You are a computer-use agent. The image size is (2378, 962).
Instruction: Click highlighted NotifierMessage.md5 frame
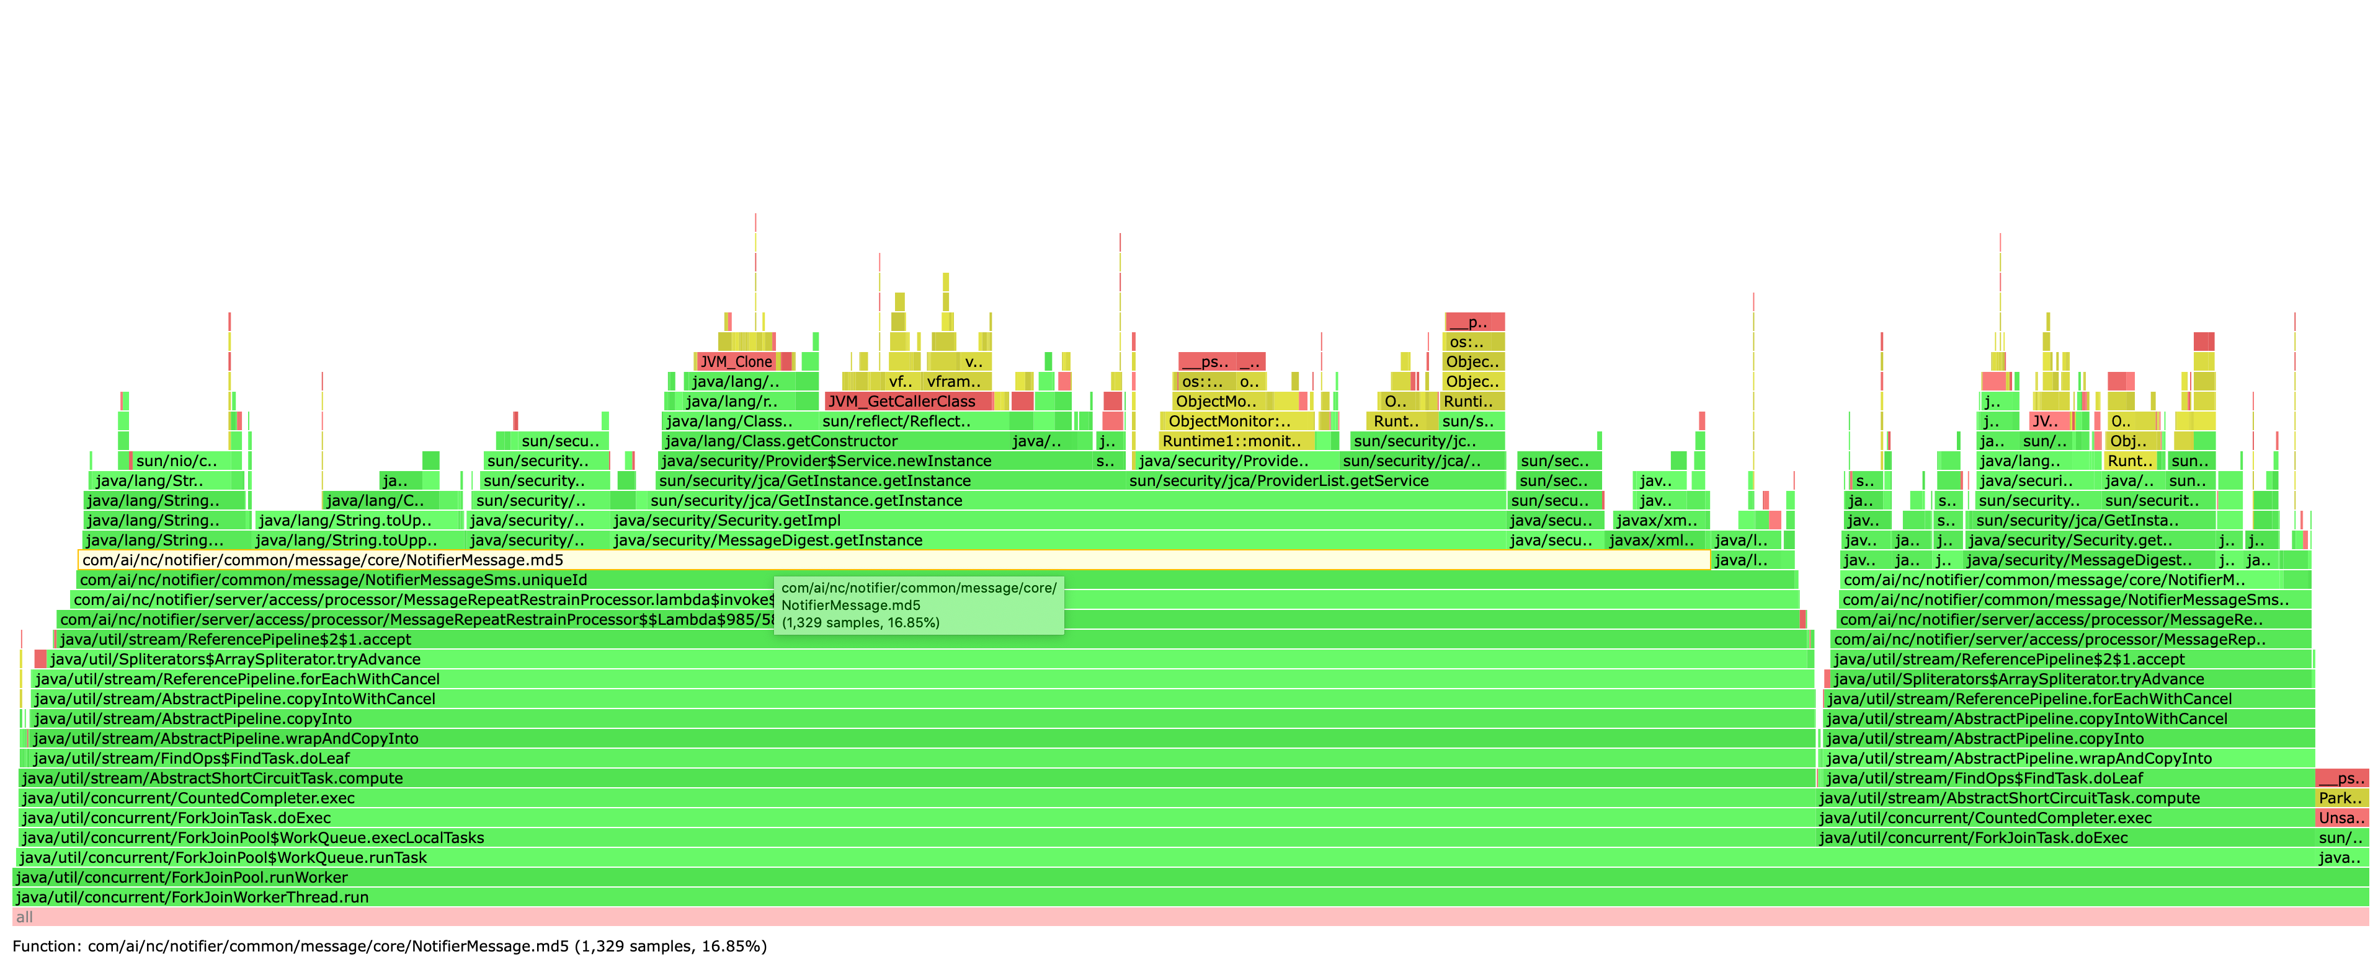click(894, 560)
